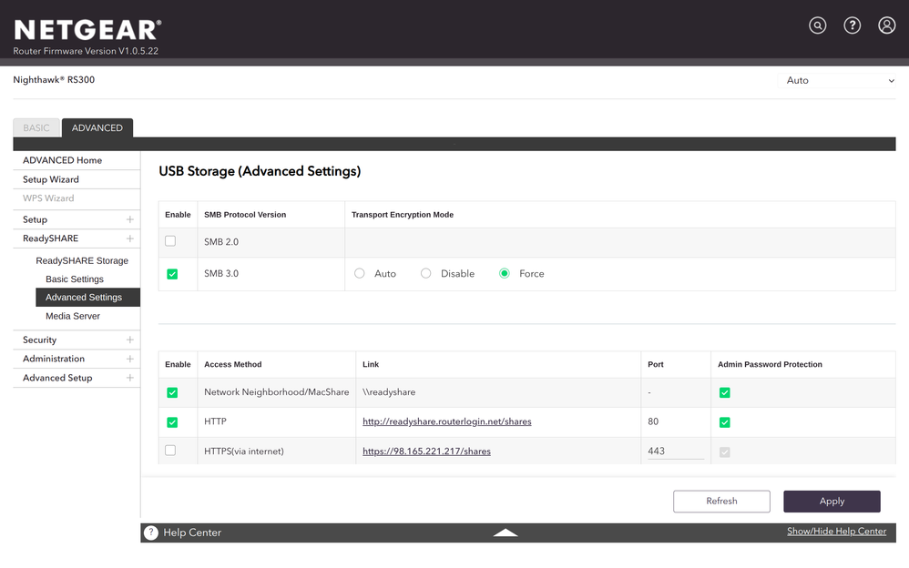Expand Advanced Setup plus icon

pos(130,378)
